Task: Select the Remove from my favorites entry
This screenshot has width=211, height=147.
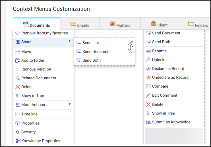Action: (x=44, y=33)
